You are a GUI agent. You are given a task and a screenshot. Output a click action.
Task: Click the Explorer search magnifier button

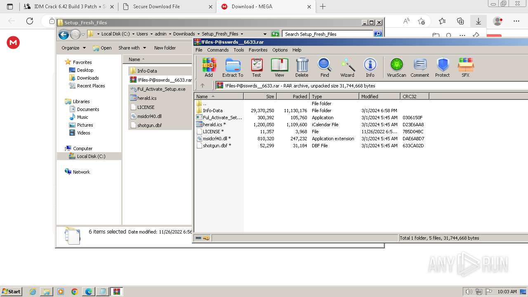point(378,34)
